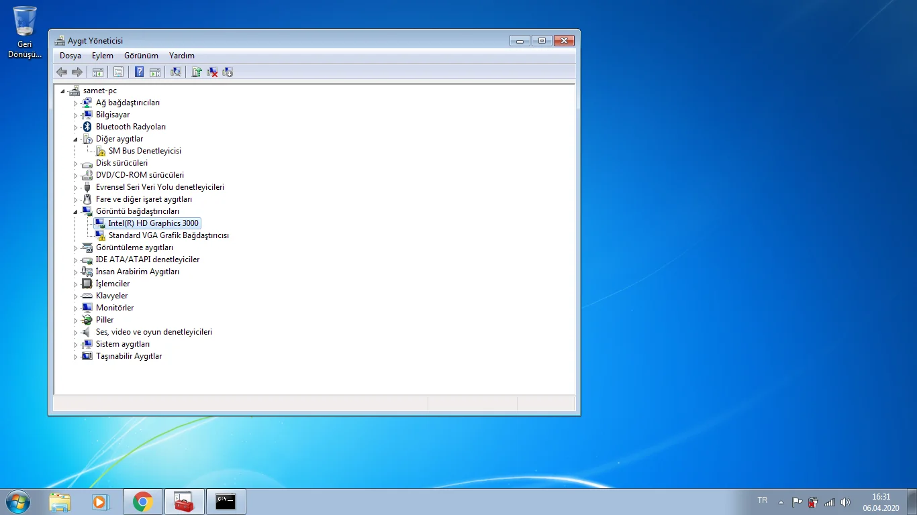Viewport: 917px width, 515px height.
Task: Select Standard VGA Grafik Bağdaştırıcısı label
Action: tap(168, 235)
